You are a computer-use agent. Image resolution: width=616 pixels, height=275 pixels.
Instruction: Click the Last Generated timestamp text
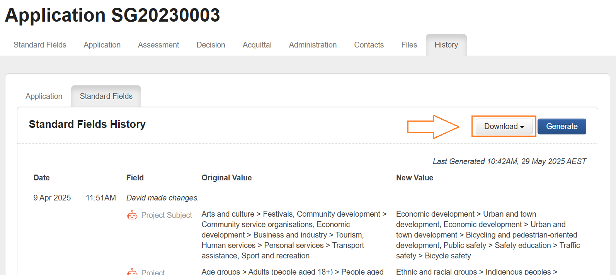509,161
